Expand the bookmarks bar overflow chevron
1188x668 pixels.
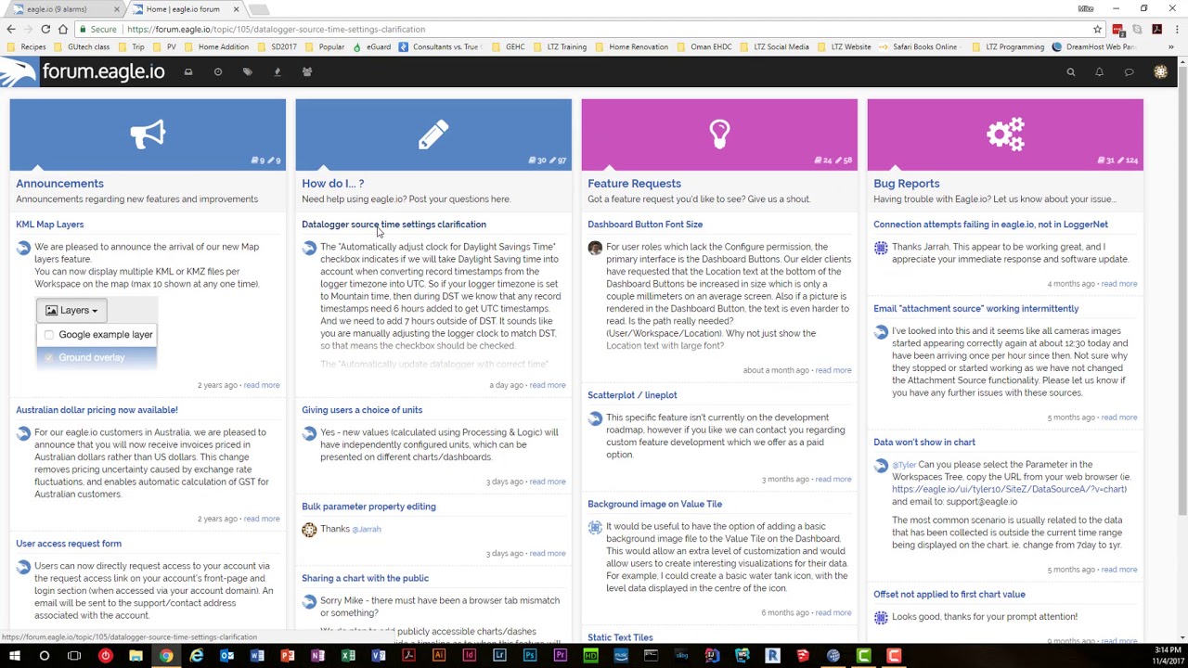click(1171, 46)
